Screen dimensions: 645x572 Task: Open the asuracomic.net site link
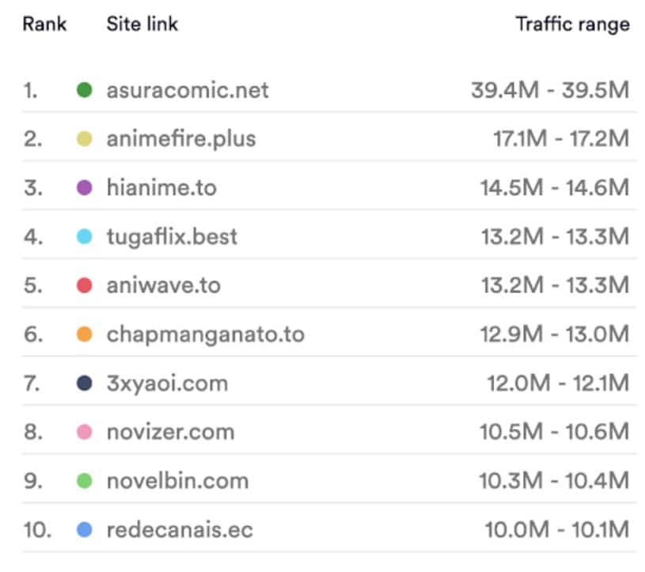pyautogui.click(x=188, y=90)
